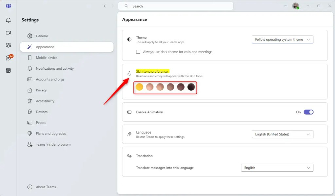Open the Translation language English dropdown
Viewport: 335px width, 196px height.
point(277,168)
